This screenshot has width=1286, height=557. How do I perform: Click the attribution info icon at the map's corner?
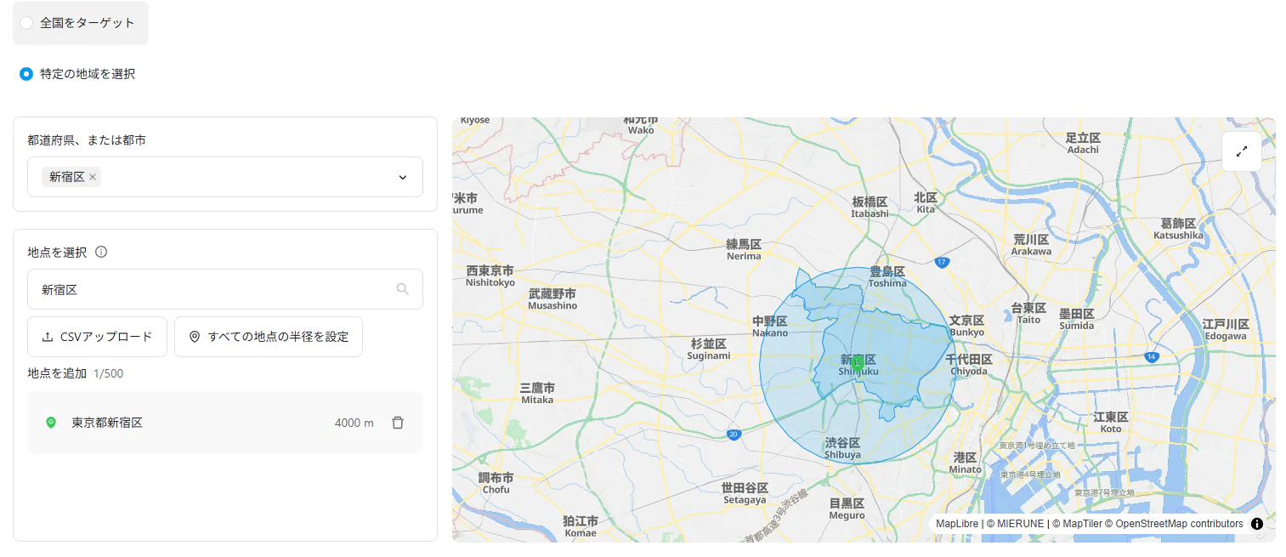[1256, 524]
